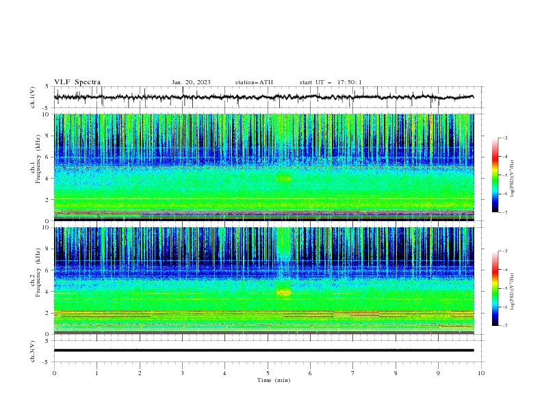Click the "10" frequency tick on ch.2 spectrogram

46,227
